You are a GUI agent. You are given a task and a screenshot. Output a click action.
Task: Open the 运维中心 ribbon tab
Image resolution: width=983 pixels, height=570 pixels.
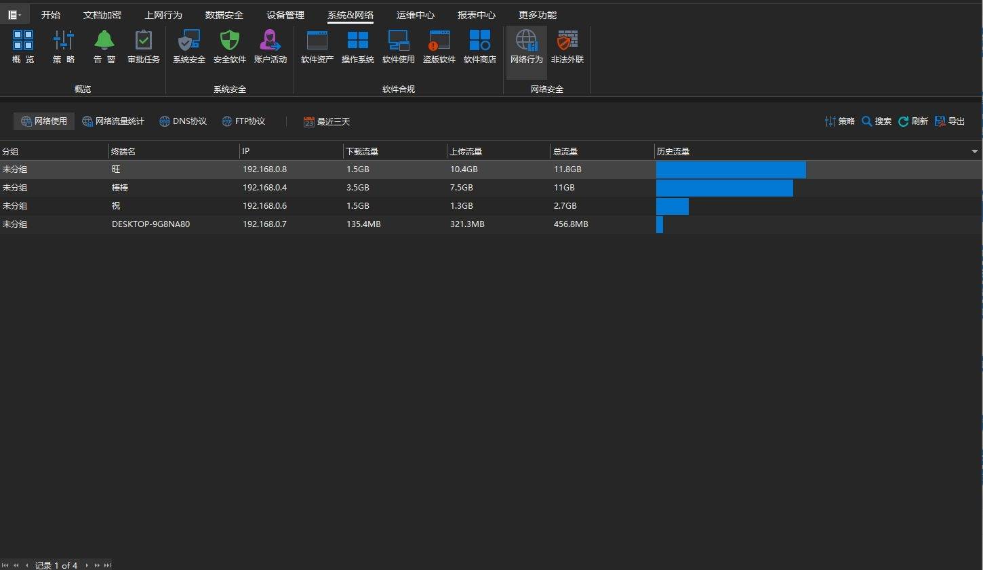click(x=416, y=14)
